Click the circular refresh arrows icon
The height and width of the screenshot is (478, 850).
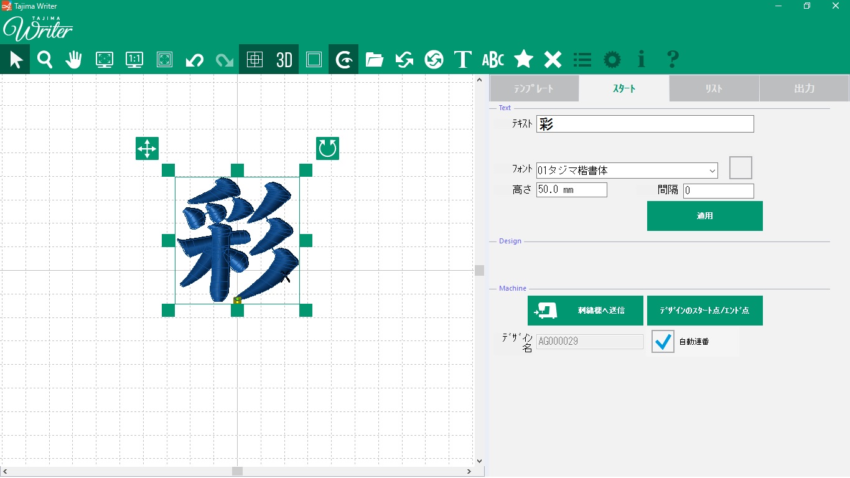(x=434, y=59)
